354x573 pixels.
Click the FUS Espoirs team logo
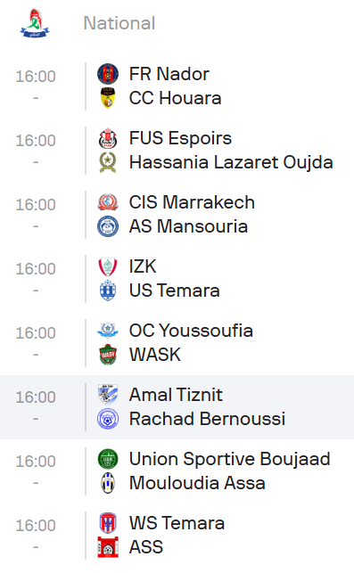[108, 138]
